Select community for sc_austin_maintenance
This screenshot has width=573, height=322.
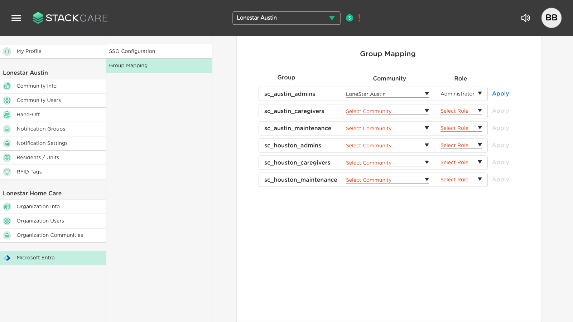click(x=387, y=128)
